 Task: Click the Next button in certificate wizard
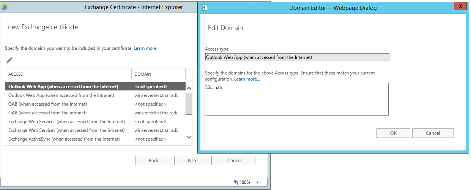click(193, 160)
